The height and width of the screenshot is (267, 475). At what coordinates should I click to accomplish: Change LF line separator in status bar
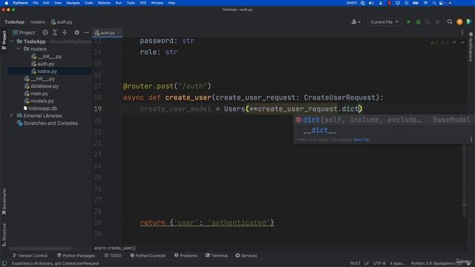click(x=366, y=263)
